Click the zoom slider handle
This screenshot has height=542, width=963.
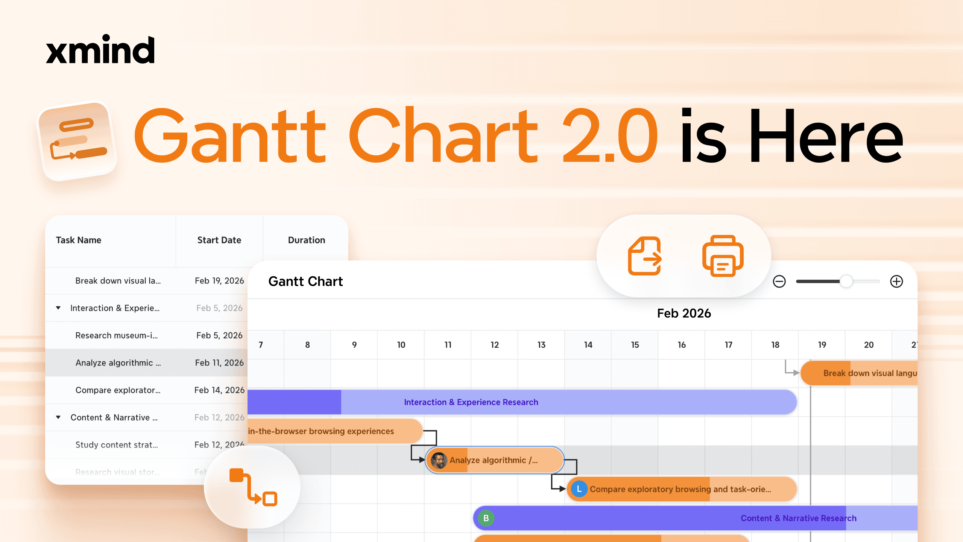coord(846,282)
